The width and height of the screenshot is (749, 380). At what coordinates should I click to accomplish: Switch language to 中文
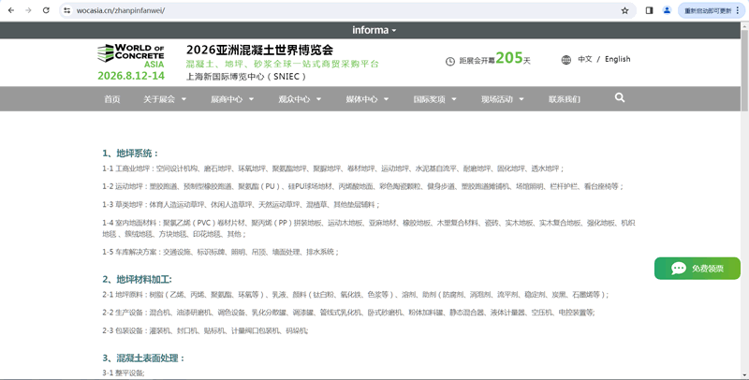584,60
